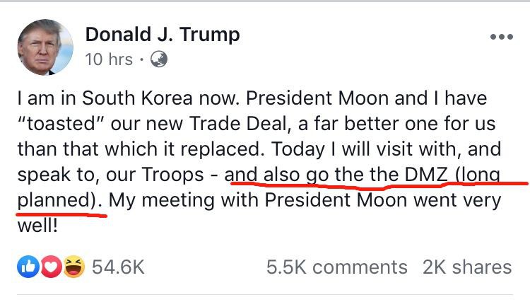View the 5.5K comments
The width and height of the screenshot is (530, 302).
[x=337, y=267]
